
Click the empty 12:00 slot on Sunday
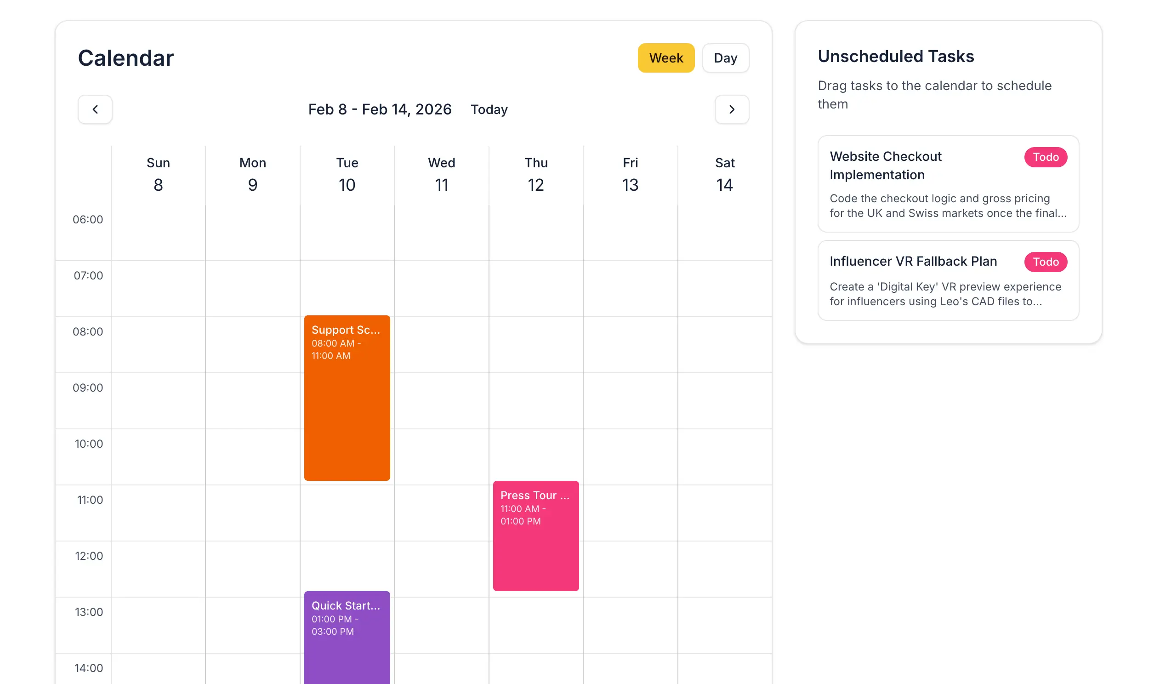(x=158, y=568)
